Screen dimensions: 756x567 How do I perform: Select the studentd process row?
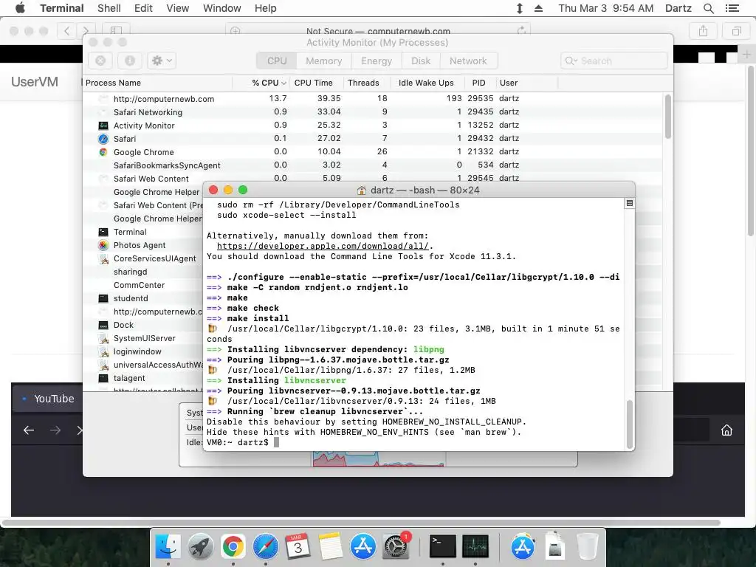[x=142, y=298]
